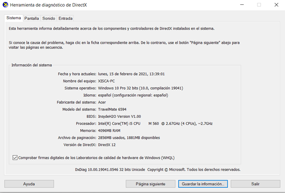Click the 'Si conoce la causa del problema' paragraph
Image resolution: width=285 pixels, height=193 pixels.
click(x=124, y=45)
